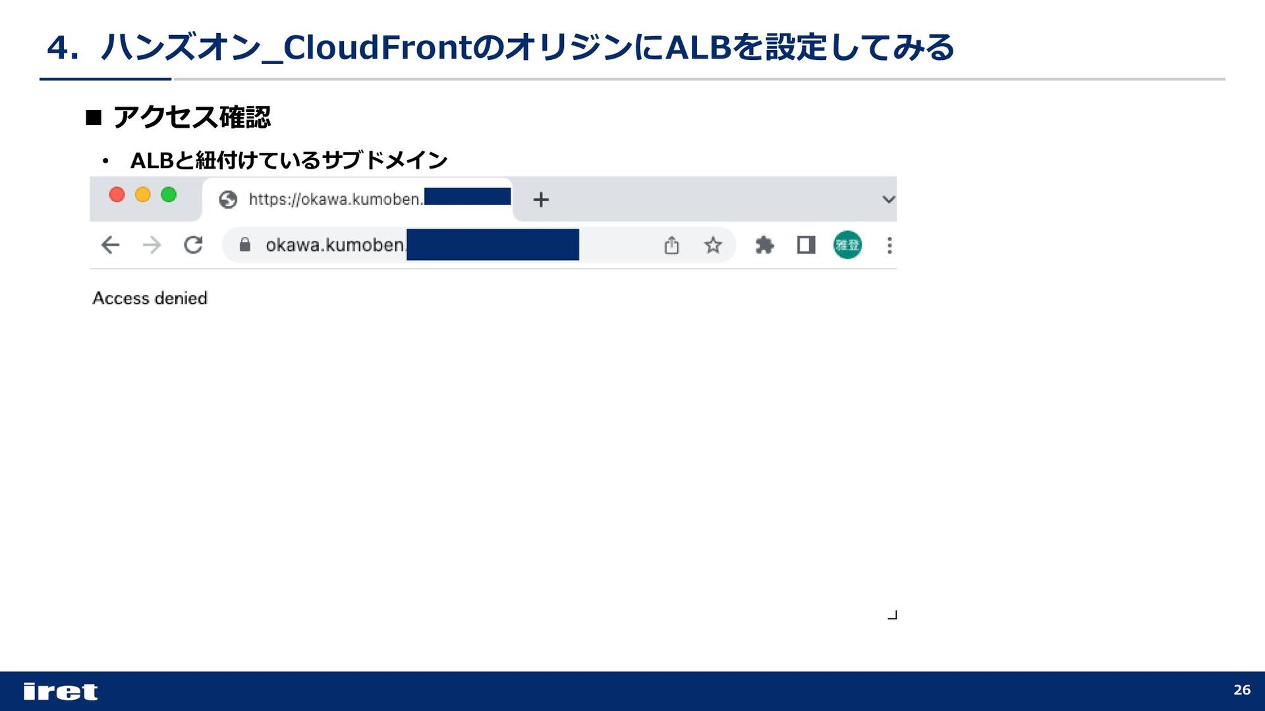Screen dimensions: 1265x711
Task: Open the three-dot Chrome menu
Action: coord(889,246)
